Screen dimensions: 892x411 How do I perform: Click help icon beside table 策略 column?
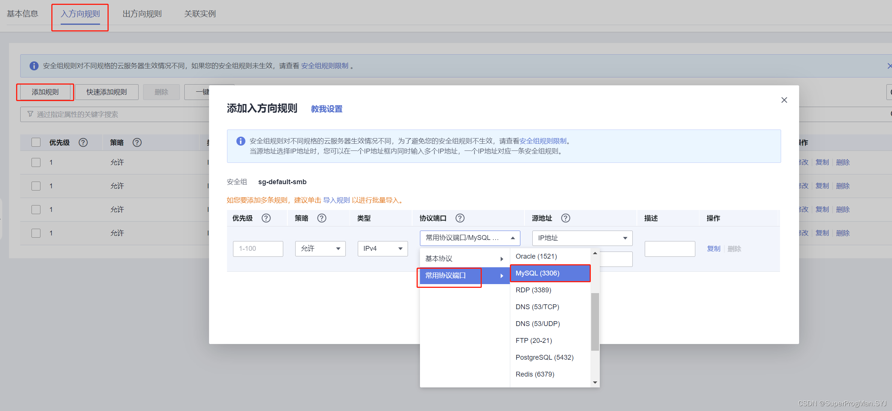tap(137, 143)
